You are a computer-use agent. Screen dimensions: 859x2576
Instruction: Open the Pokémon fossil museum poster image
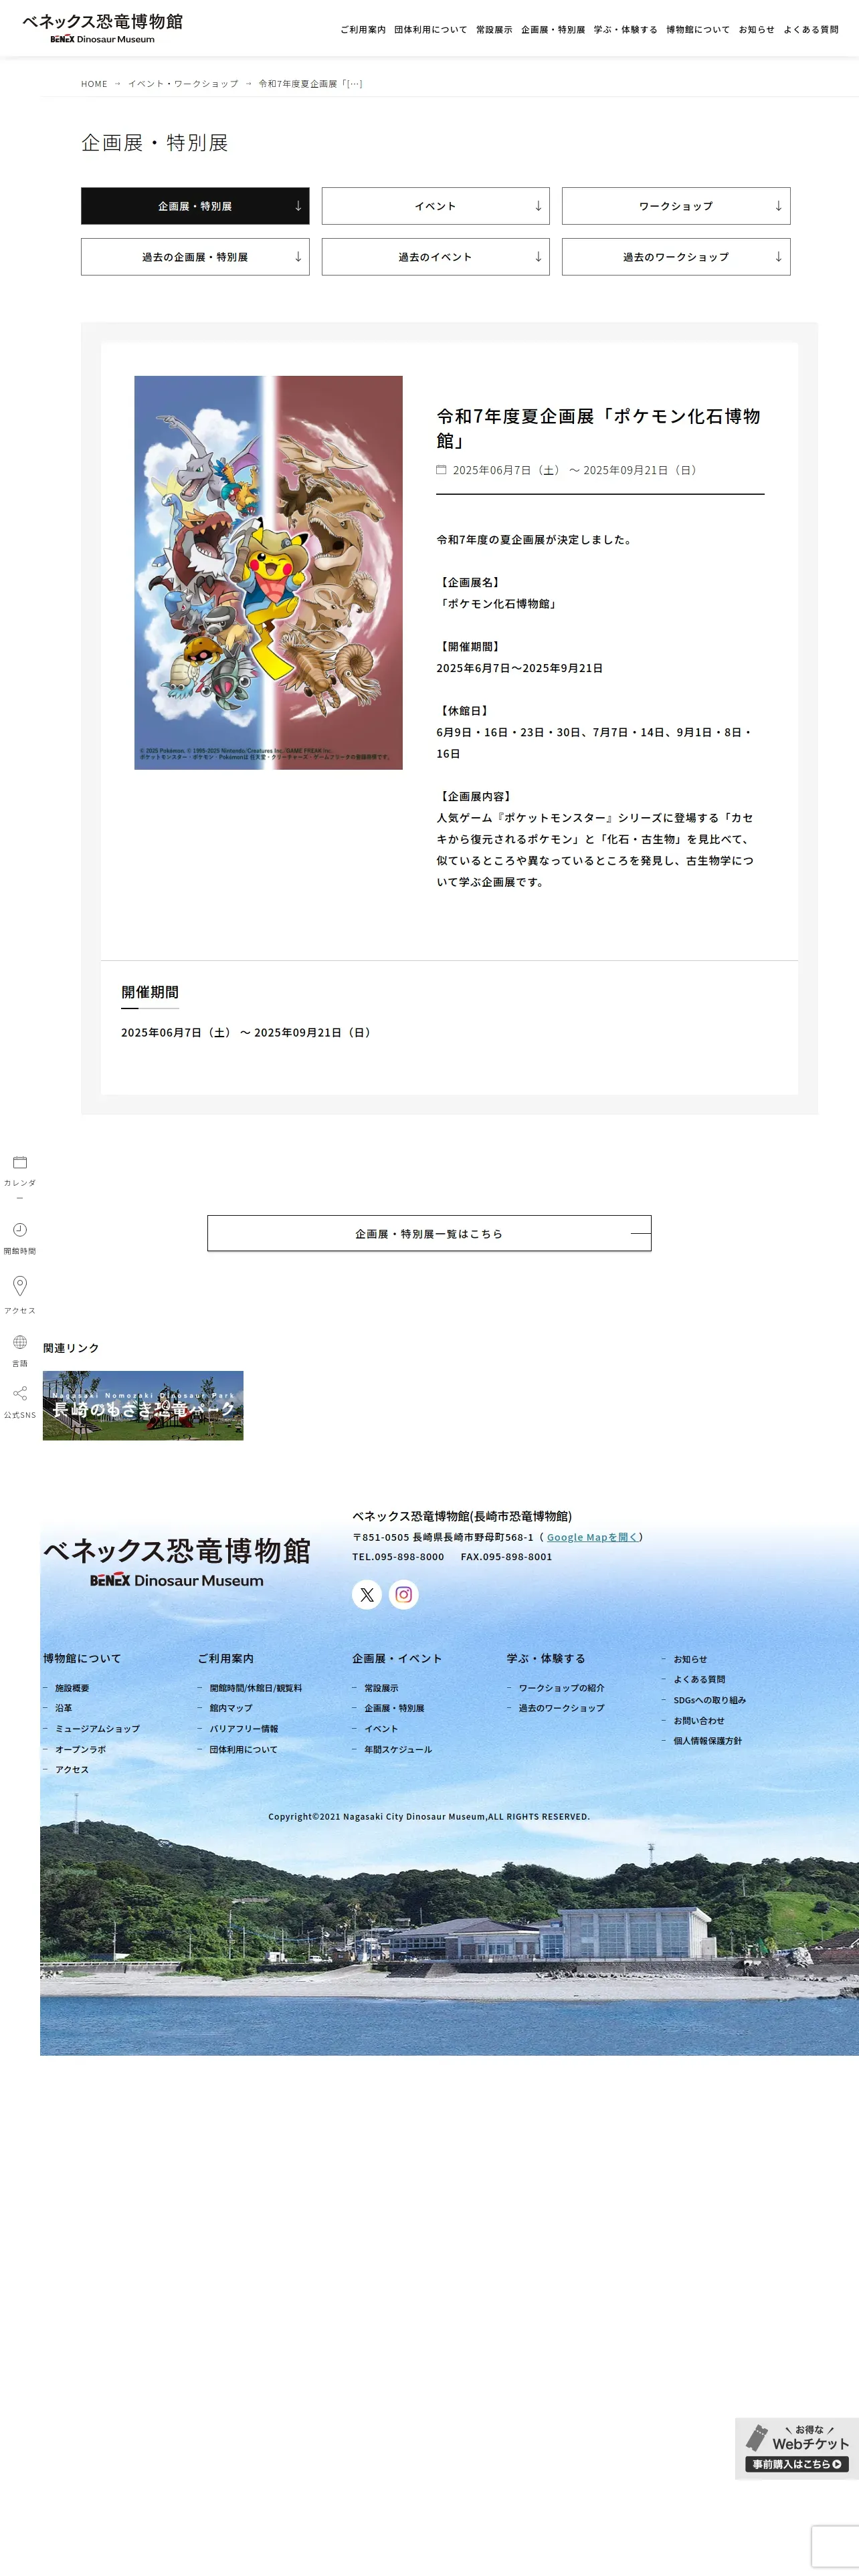268,573
